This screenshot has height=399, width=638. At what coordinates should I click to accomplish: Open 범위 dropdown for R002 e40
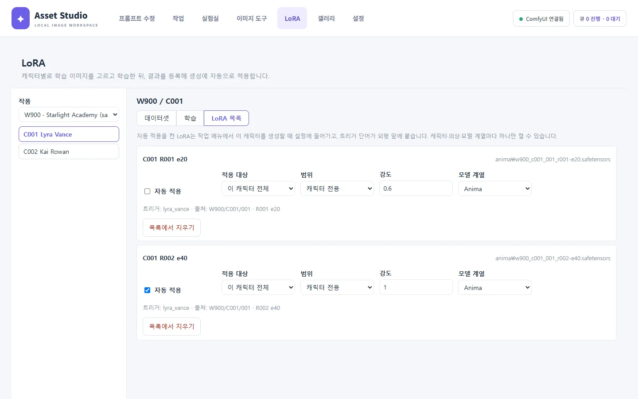(337, 287)
